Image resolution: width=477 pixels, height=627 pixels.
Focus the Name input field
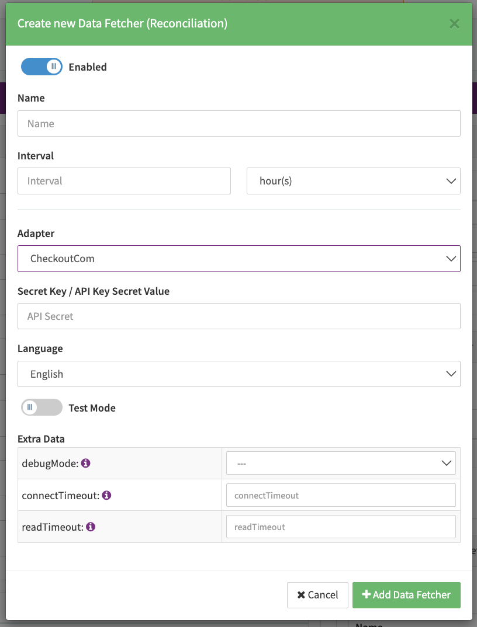(238, 124)
